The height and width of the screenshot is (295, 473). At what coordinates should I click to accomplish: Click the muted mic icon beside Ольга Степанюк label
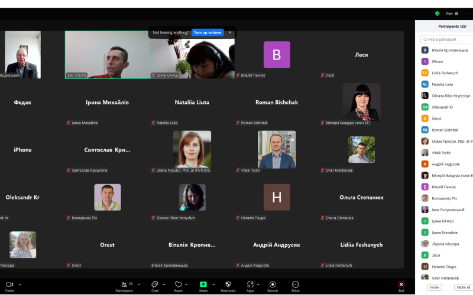(322, 218)
